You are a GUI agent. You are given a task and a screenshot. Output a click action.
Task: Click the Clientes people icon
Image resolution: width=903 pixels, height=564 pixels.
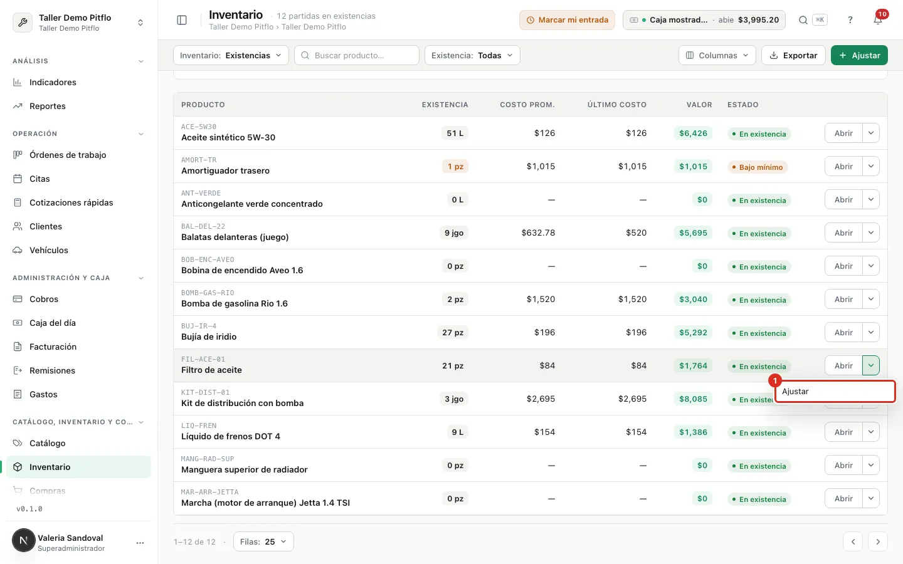[x=18, y=226]
